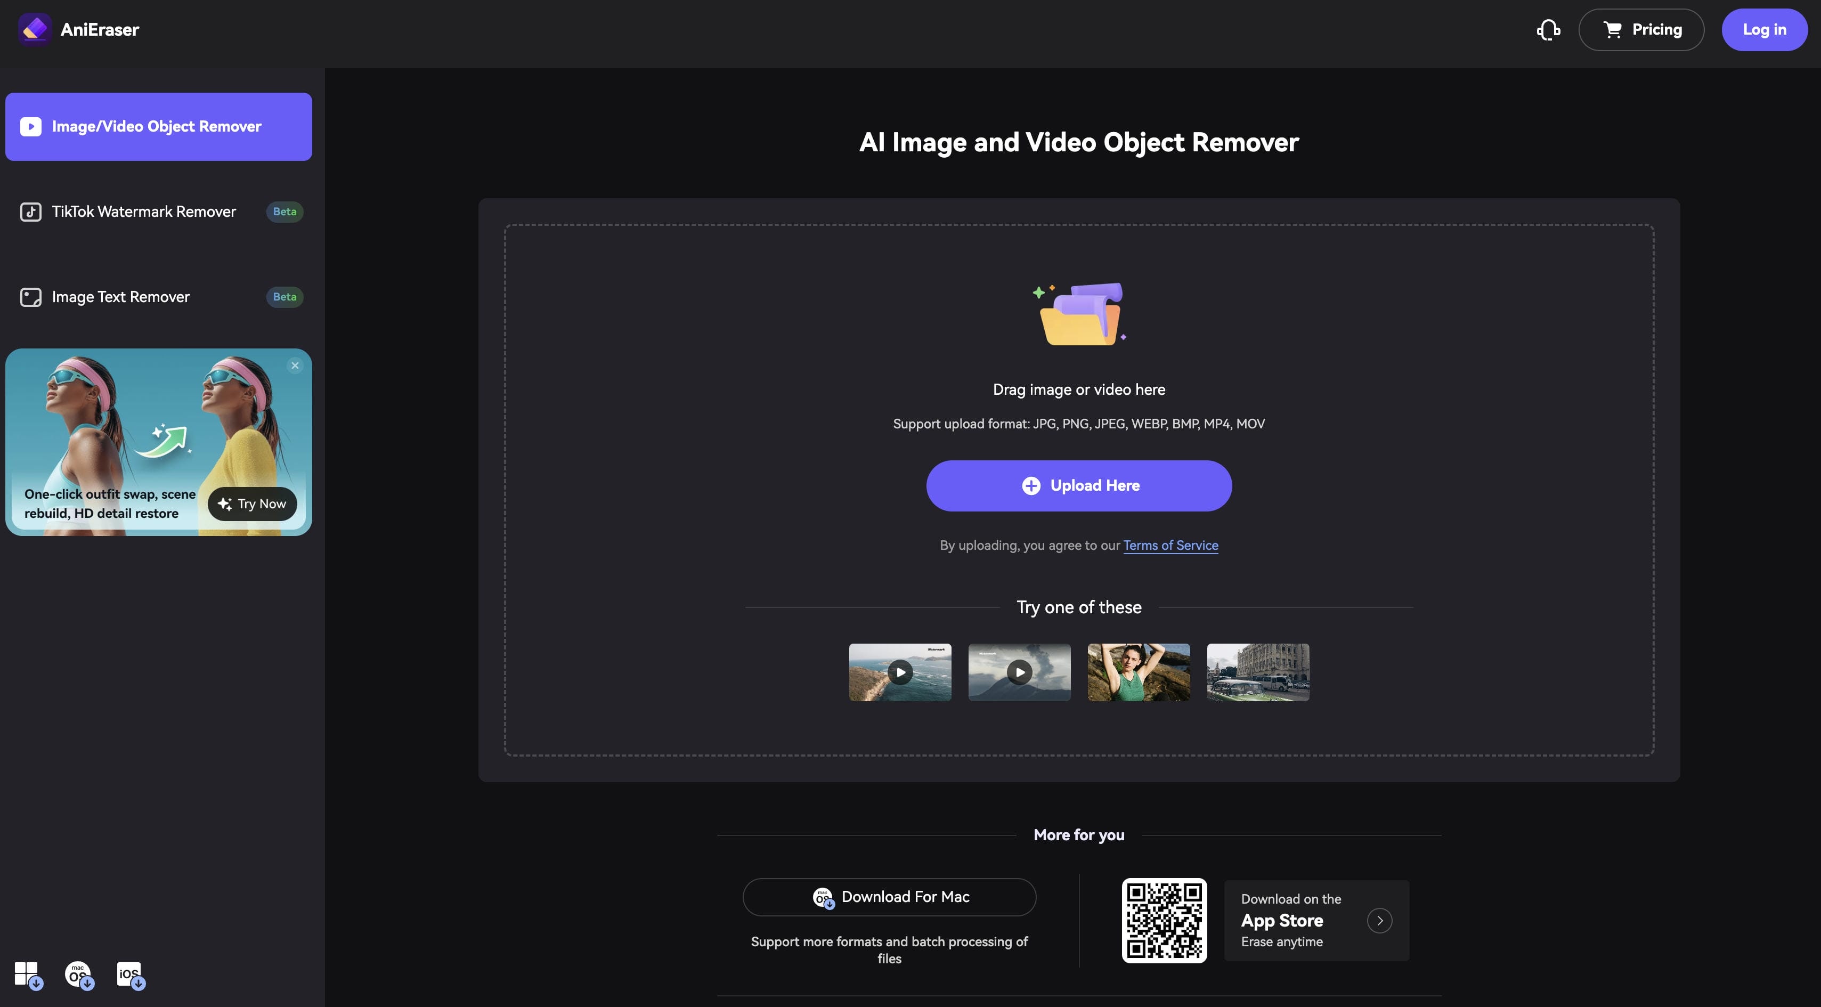Click the plus icon in Upload Here

pyautogui.click(x=1031, y=486)
